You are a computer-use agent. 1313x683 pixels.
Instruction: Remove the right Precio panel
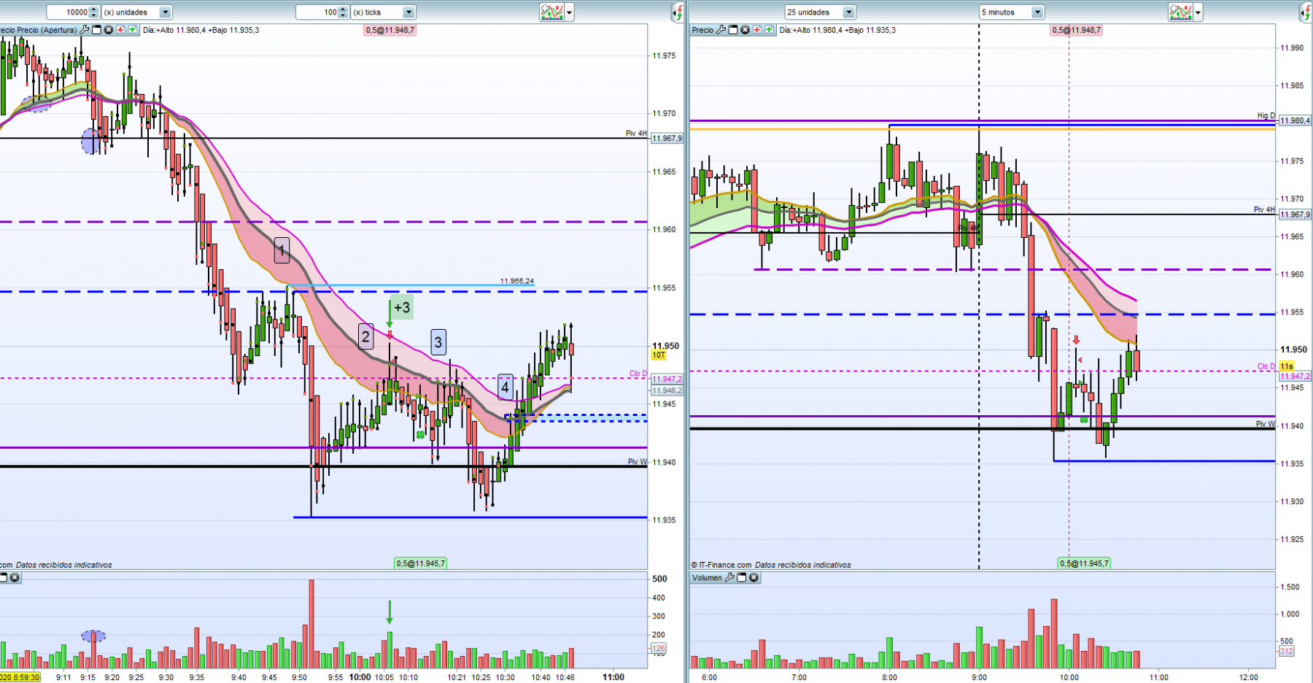745,30
